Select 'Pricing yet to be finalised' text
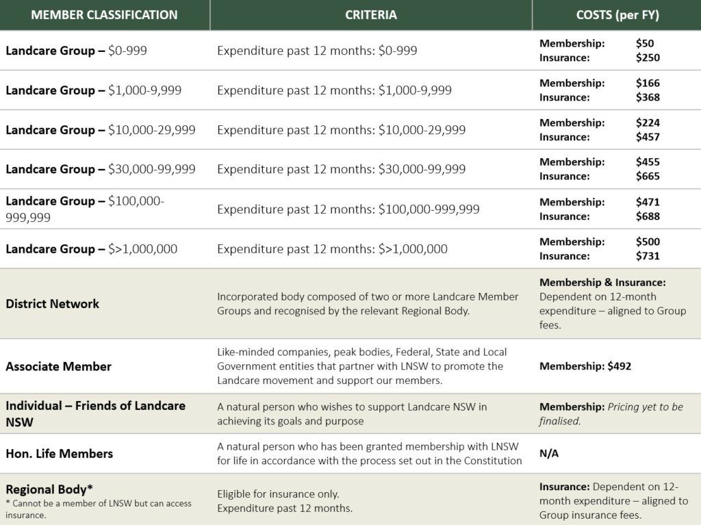Screen dimensions: 701x525 pos(611,413)
